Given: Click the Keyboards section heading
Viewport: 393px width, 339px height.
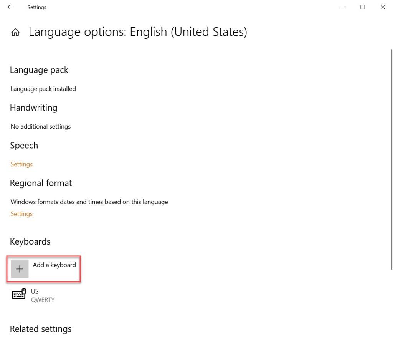Looking at the screenshot, I should [x=30, y=241].
